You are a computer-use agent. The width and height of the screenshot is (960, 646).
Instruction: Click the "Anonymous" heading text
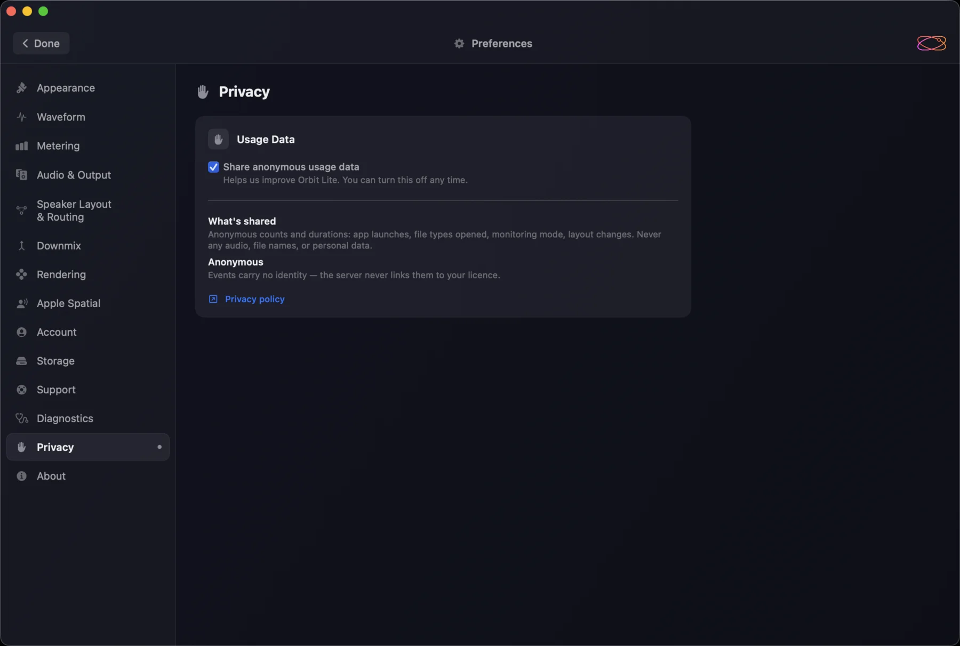tap(236, 262)
